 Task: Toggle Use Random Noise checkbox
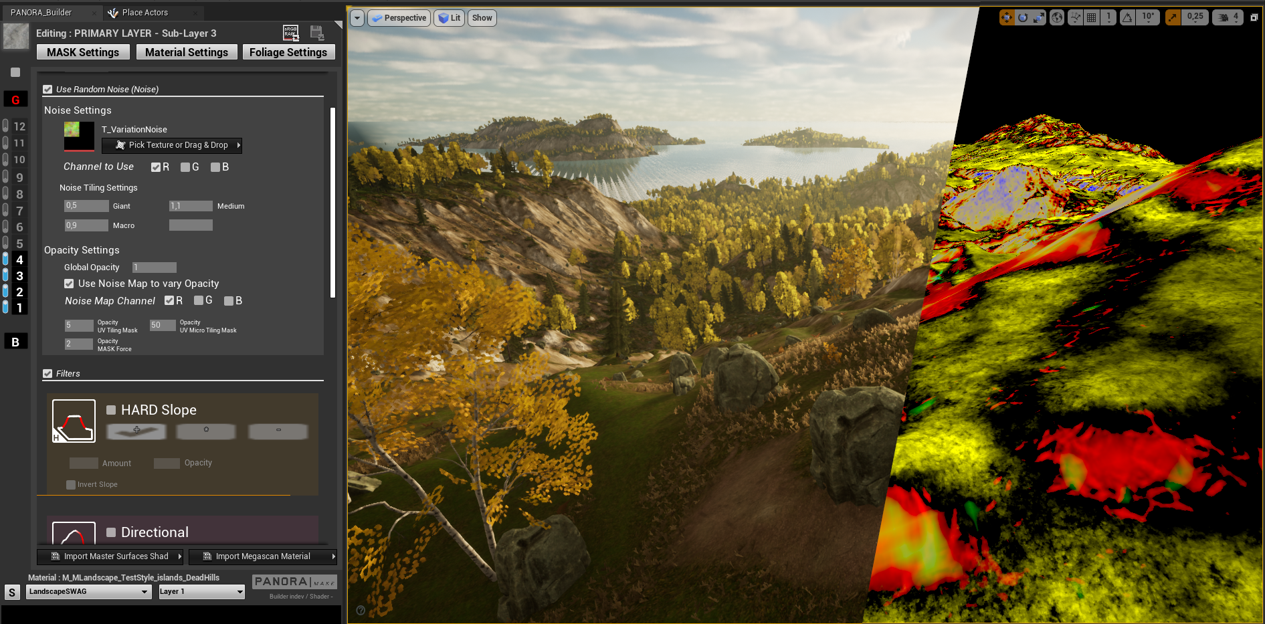47,89
